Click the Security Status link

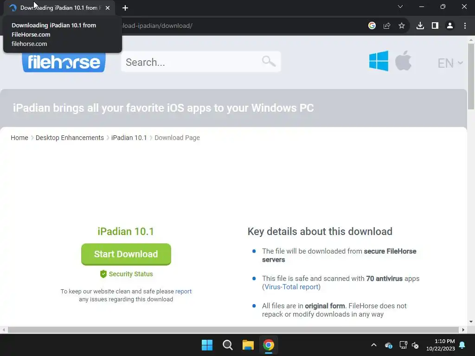pos(126,274)
